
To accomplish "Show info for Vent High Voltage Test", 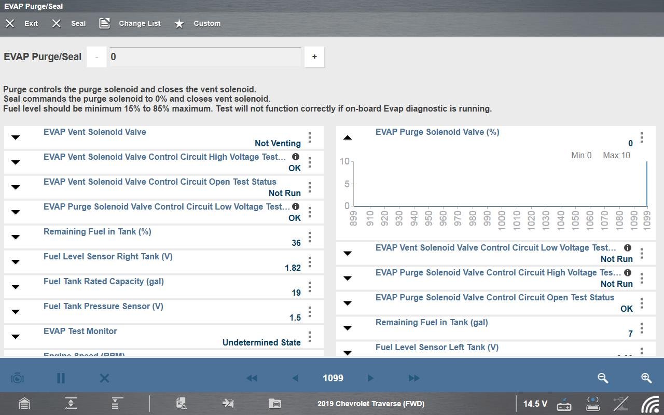I will pyautogui.click(x=296, y=157).
